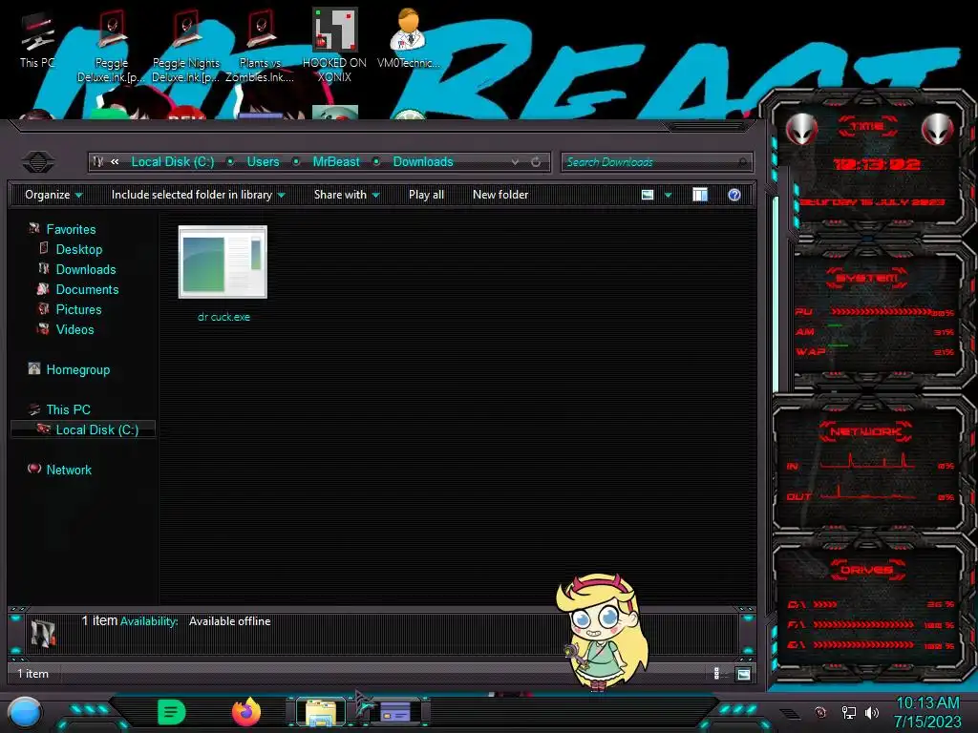The width and height of the screenshot is (978, 733).
Task: Click the search magnifier icon
Action: [x=742, y=162]
